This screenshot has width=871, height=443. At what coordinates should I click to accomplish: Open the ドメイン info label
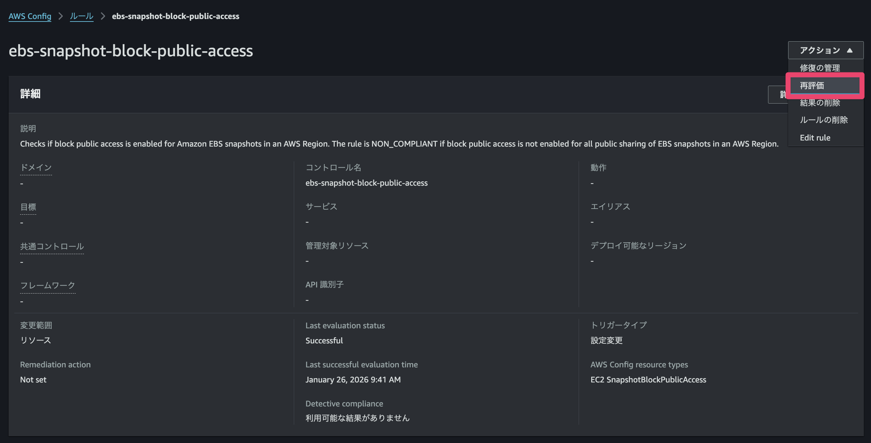[36, 167]
